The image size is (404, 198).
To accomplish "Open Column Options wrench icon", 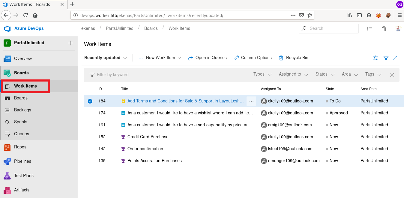I will [236, 58].
